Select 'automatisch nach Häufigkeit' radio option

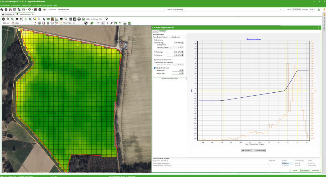(155, 62)
